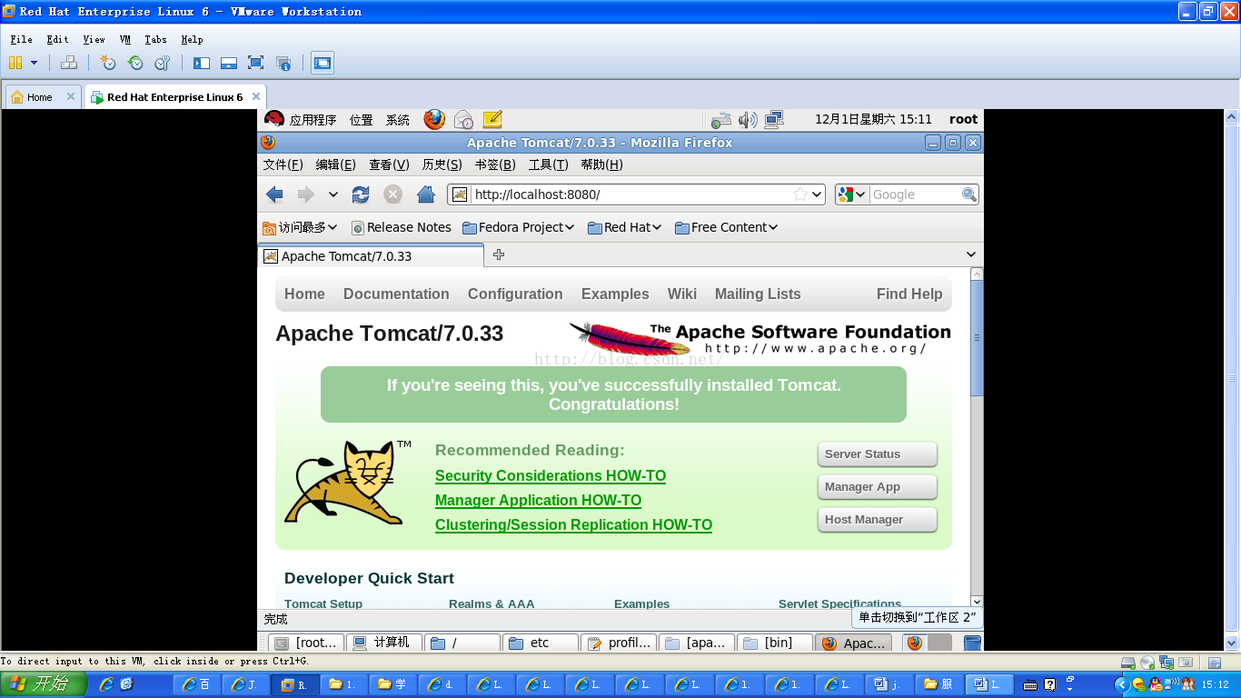The width and height of the screenshot is (1241, 698).
Task: Click the Manager App button
Action: tap(877, 487)
